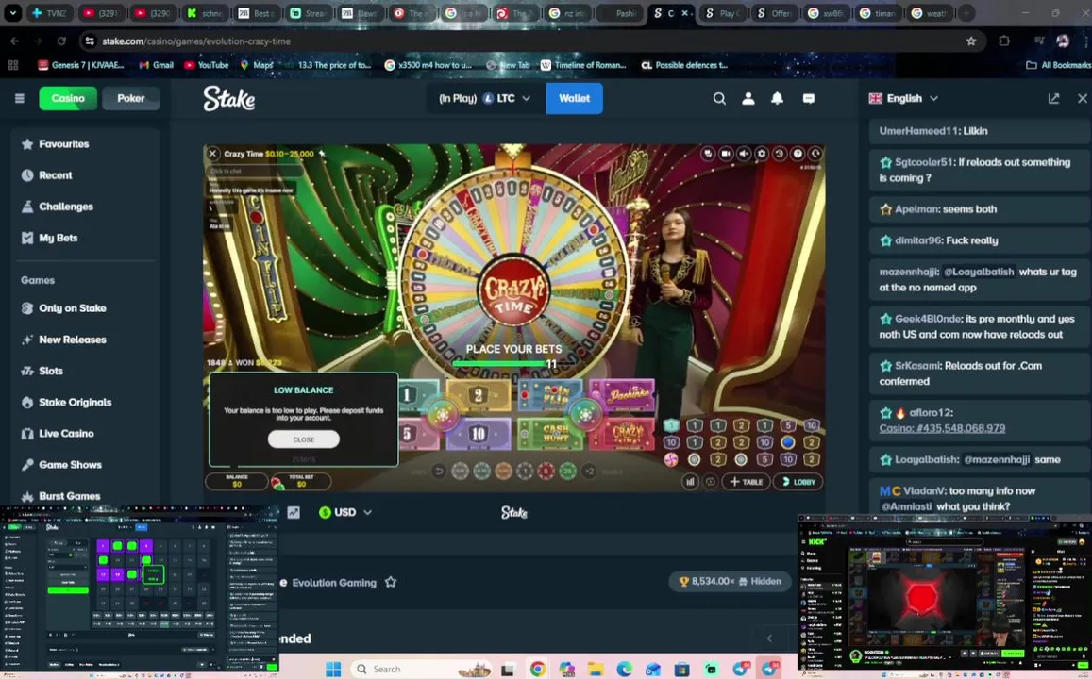This screenshot has height=679, width=1092.
Task: Mute the game sound speaker icon
Action: 744,153
